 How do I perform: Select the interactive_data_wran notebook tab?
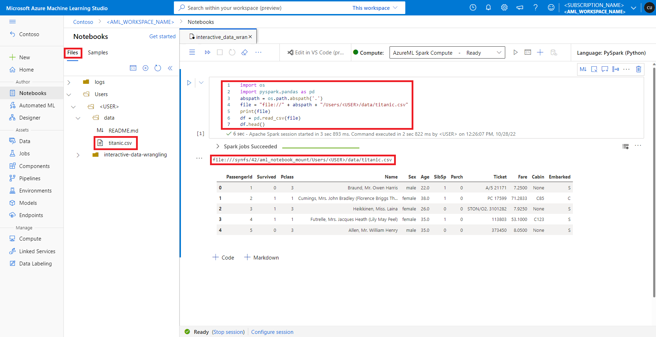click(218, 36)
